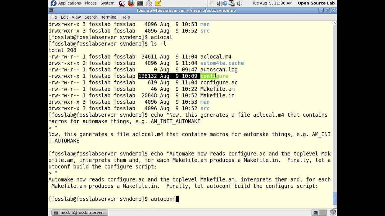Click the small blank tray applet box
Screen dimensions: 385x216
tap(212, 3)
